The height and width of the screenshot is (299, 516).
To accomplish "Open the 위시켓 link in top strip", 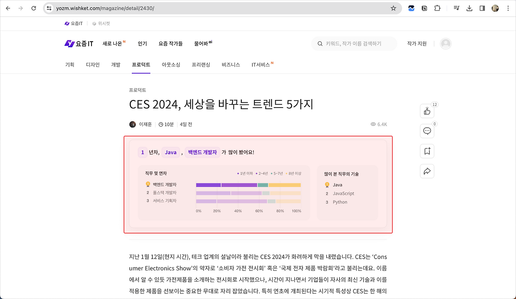I will (x=101, y=23).
